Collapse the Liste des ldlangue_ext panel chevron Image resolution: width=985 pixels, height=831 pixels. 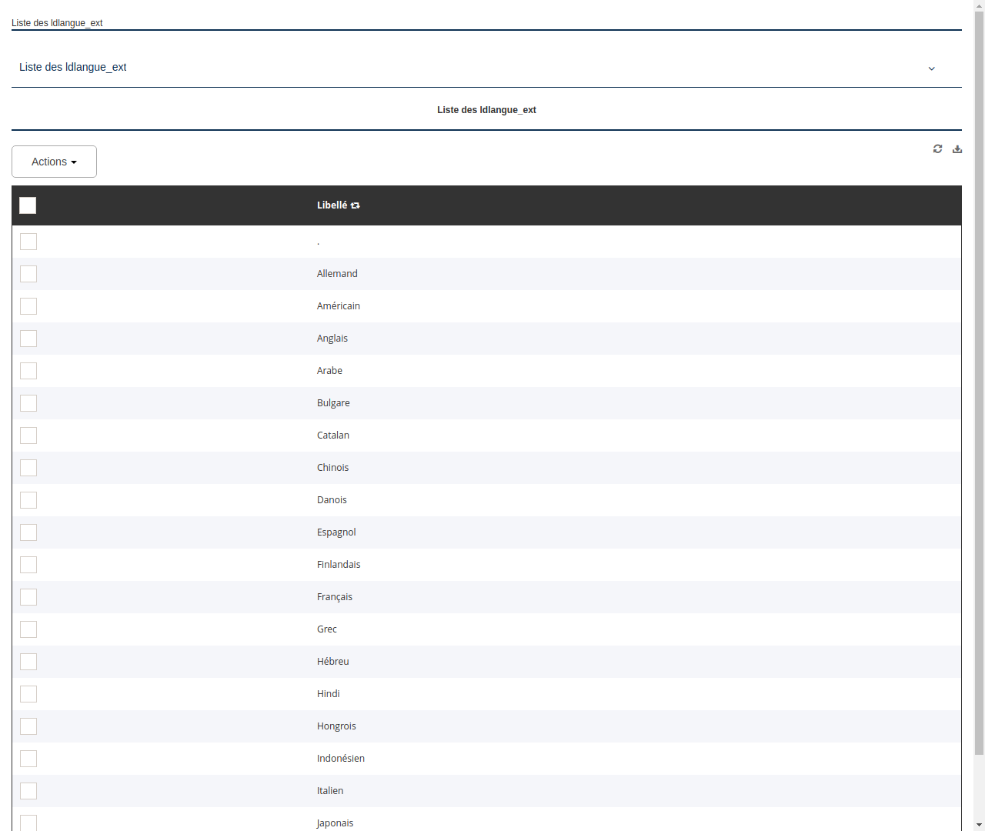931,68
